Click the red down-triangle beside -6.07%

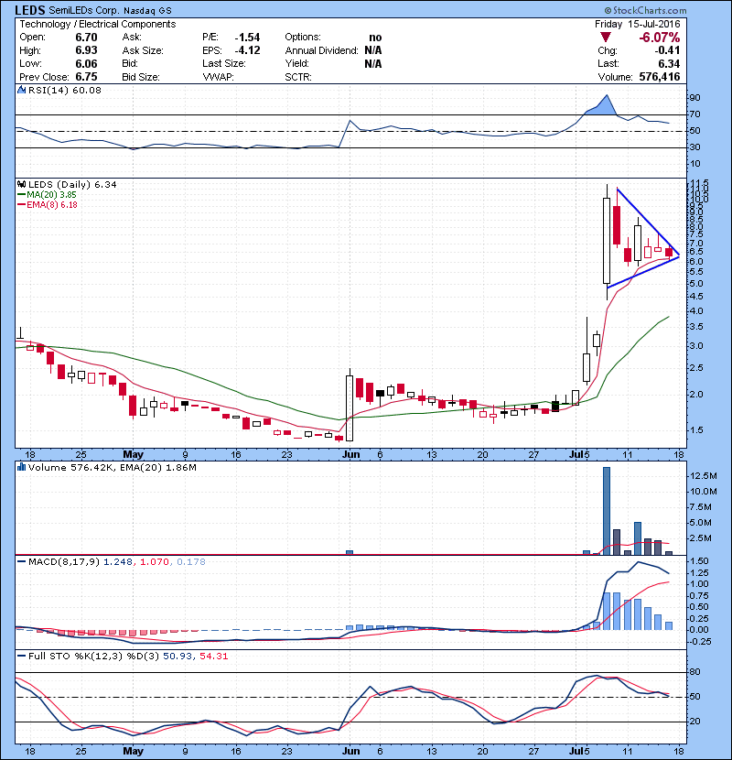click(605, 38)
